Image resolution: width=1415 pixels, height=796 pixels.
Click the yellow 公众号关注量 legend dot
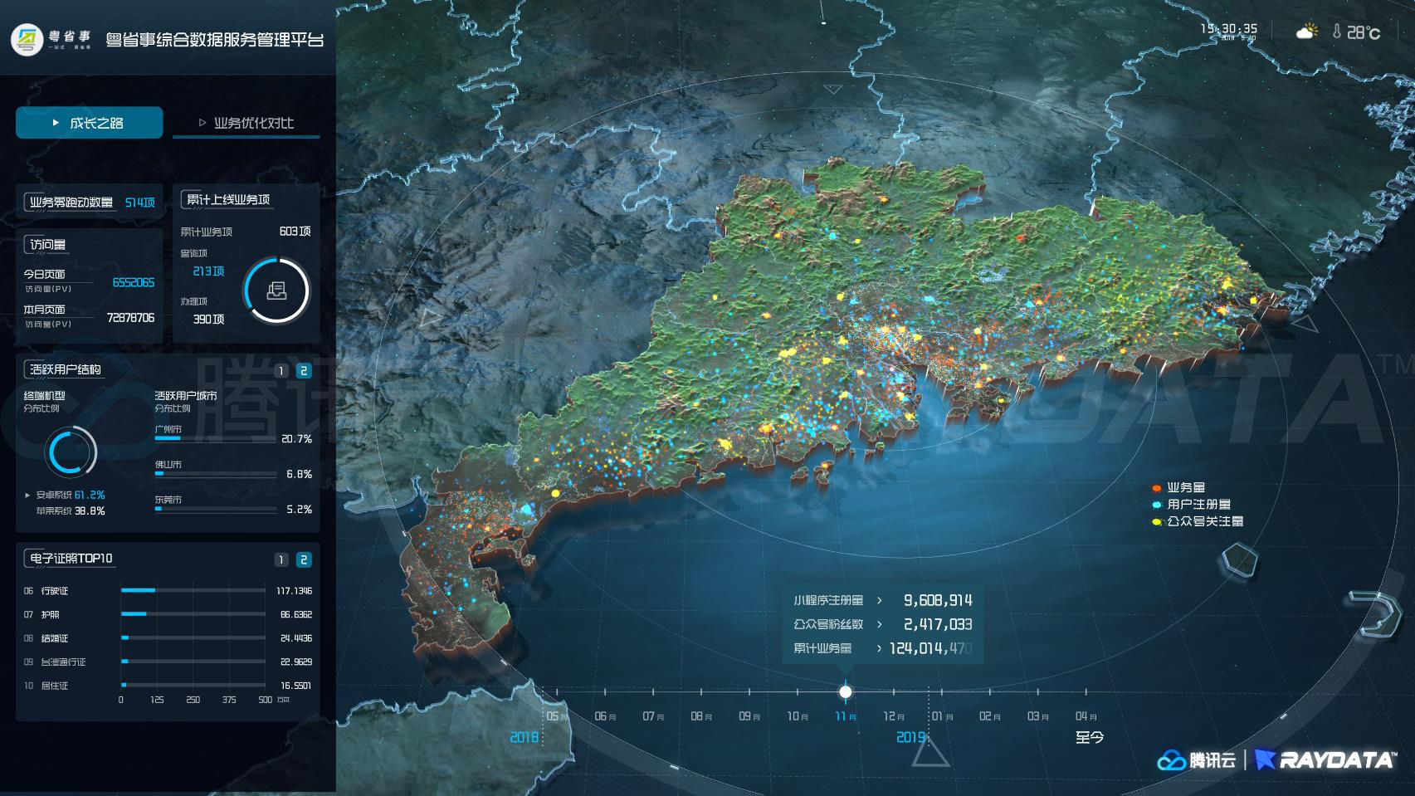click(x=1156, y=521)
